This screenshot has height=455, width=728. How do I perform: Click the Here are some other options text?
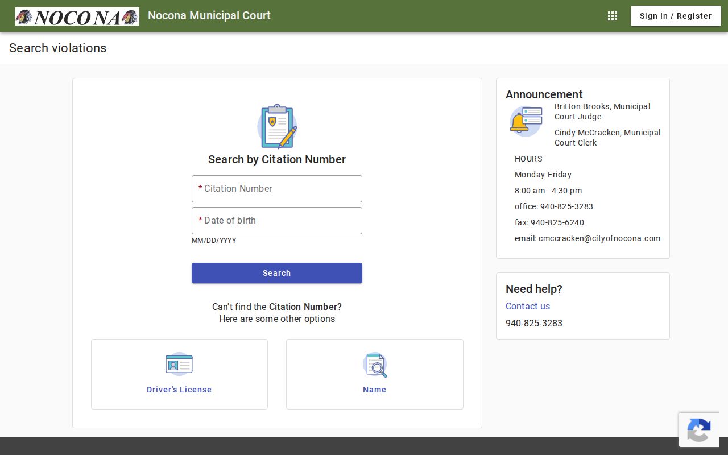click(277, 318)
